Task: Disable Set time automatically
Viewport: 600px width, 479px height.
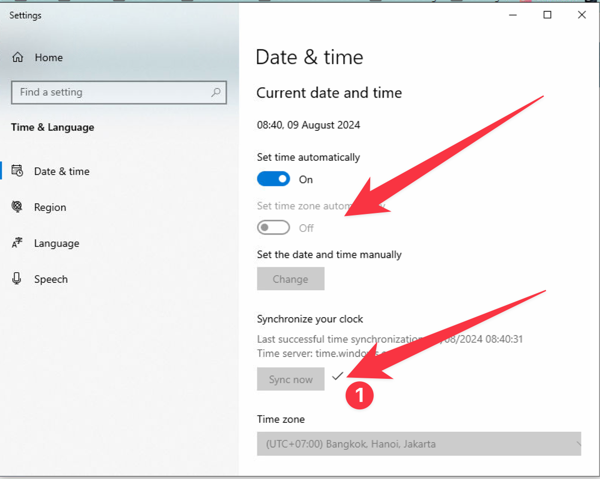Action: coord(273,179)
